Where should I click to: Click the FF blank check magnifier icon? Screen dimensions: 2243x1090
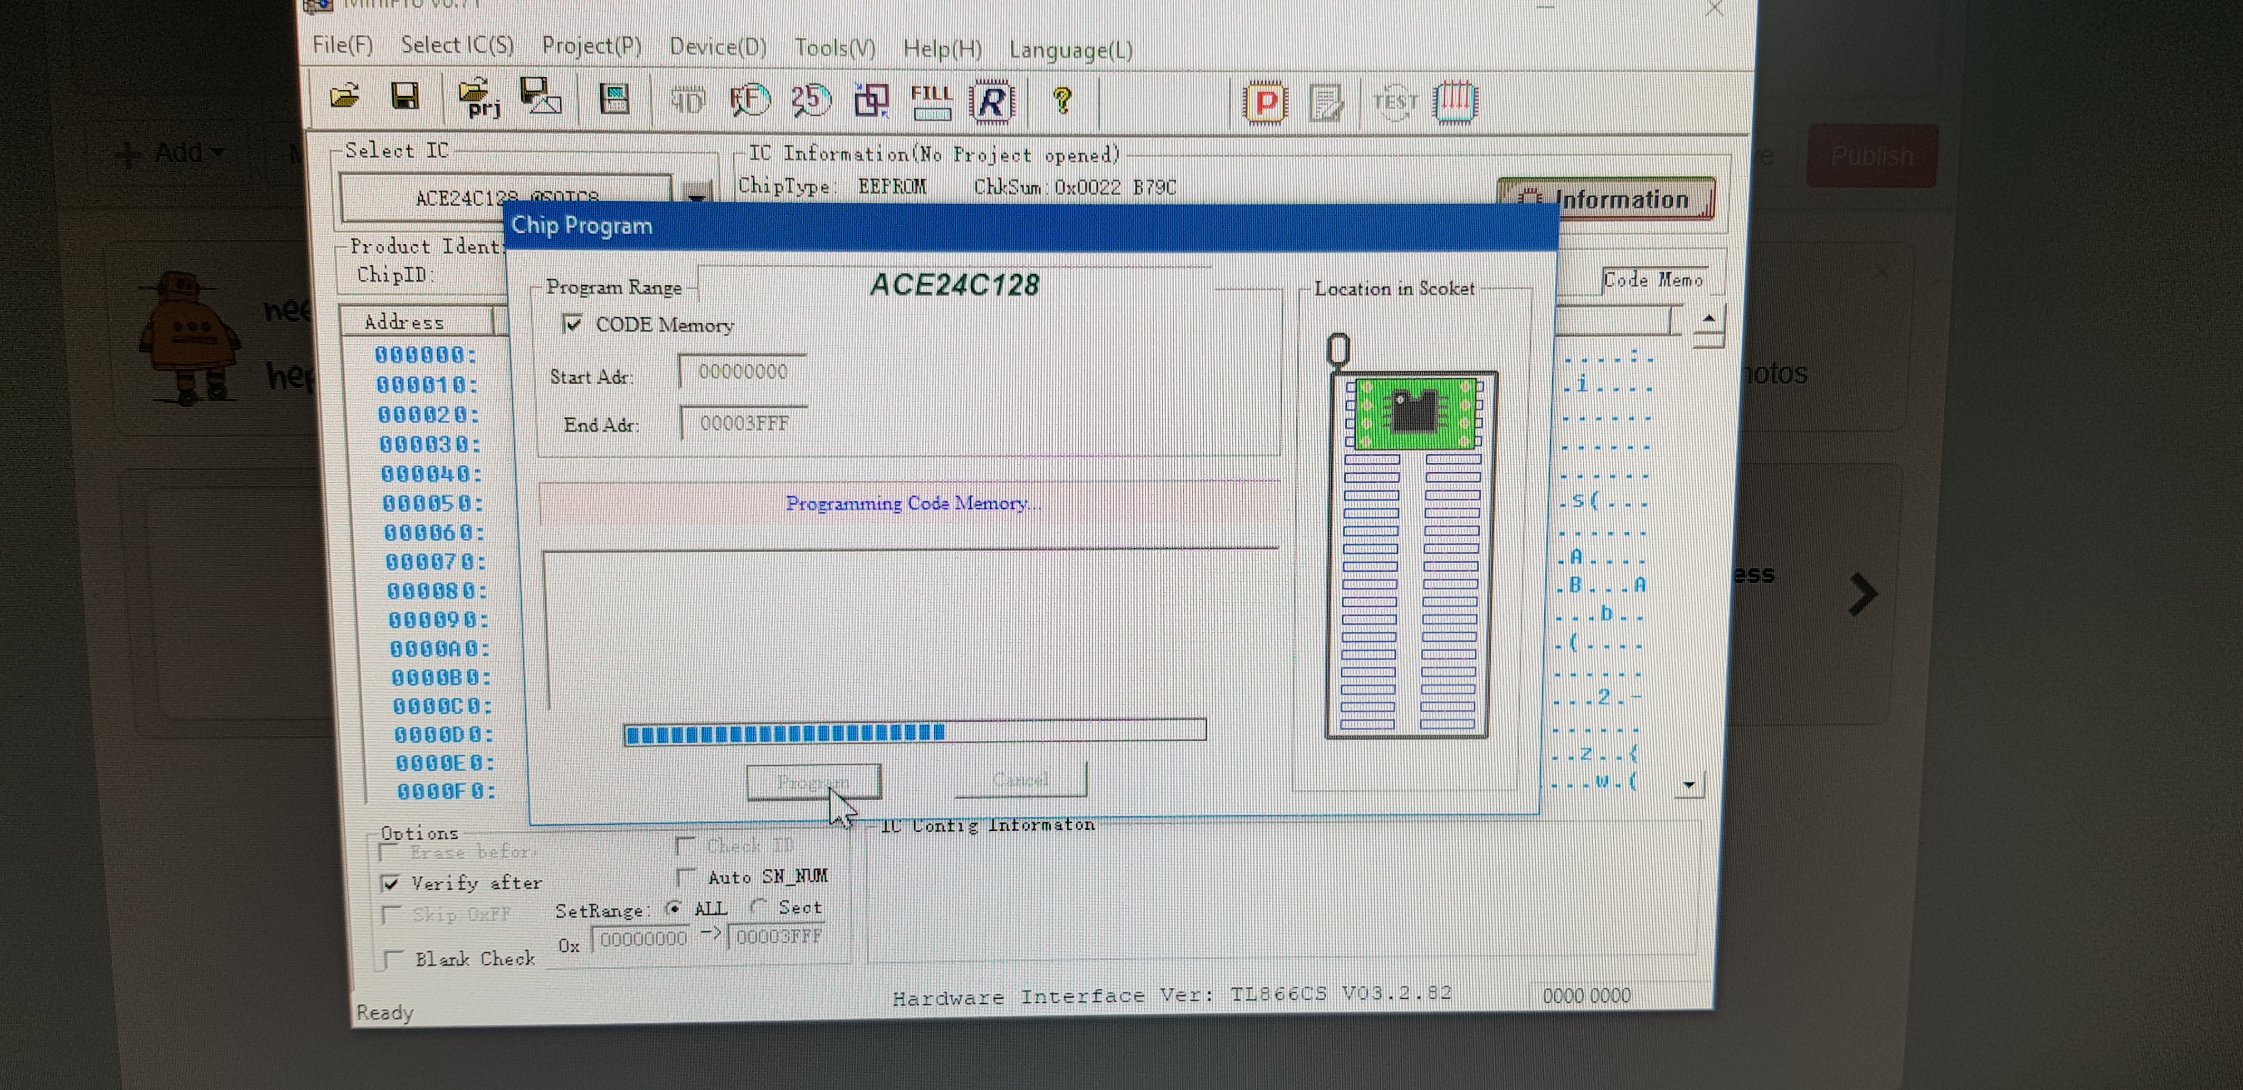[749, 100]
